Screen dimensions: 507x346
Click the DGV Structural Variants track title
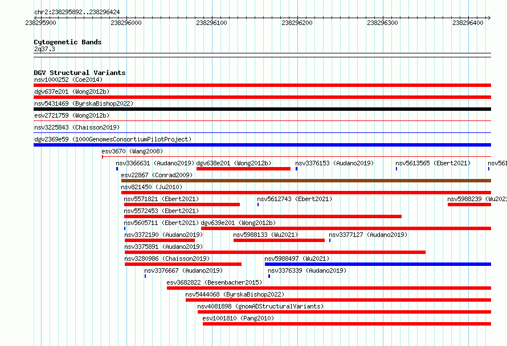tap(80, 73)
